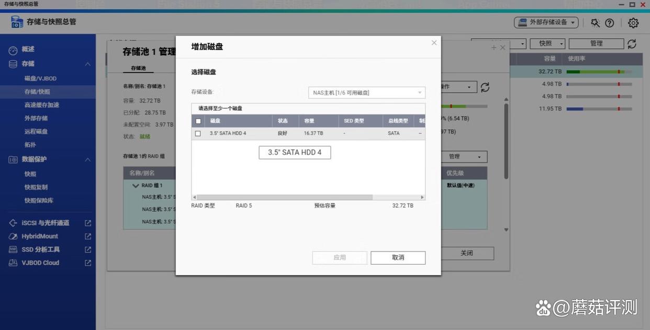Viewport: 650px width, 330px height.
Task: Open the help question mark icon
Action: pos(610,23)
